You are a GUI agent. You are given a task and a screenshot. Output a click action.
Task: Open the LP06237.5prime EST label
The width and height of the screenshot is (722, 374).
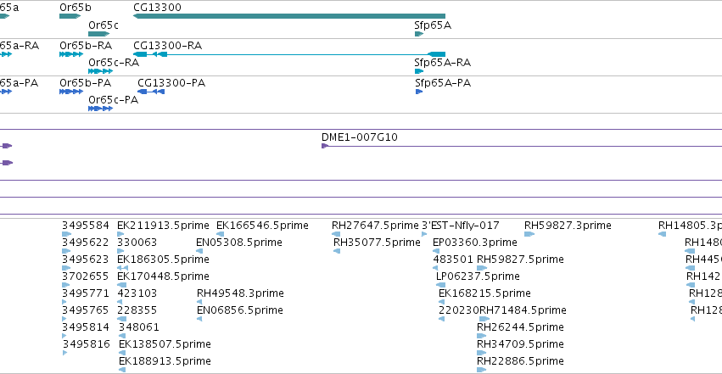click(x=478, y=276)
